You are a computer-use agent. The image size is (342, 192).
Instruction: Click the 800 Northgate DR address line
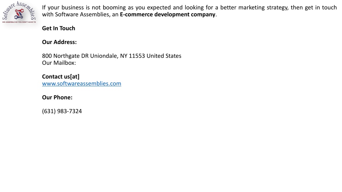tap(112, 56)
